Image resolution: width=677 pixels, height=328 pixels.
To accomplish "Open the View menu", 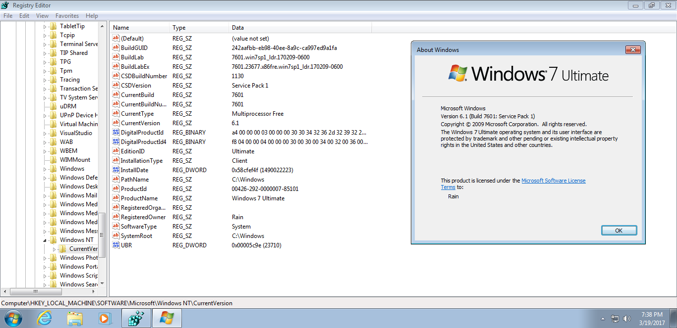I will 43,16.
